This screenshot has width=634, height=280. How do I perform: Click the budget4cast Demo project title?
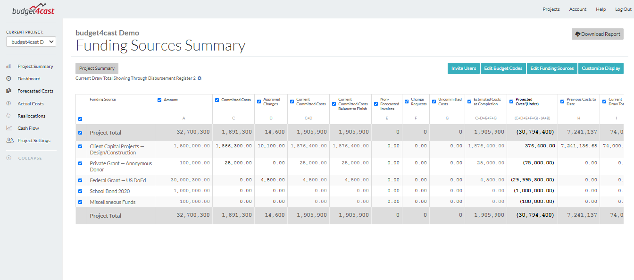pos(108,33)
